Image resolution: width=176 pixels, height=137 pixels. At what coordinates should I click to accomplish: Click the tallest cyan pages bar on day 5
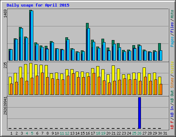(x=32, y=36)
